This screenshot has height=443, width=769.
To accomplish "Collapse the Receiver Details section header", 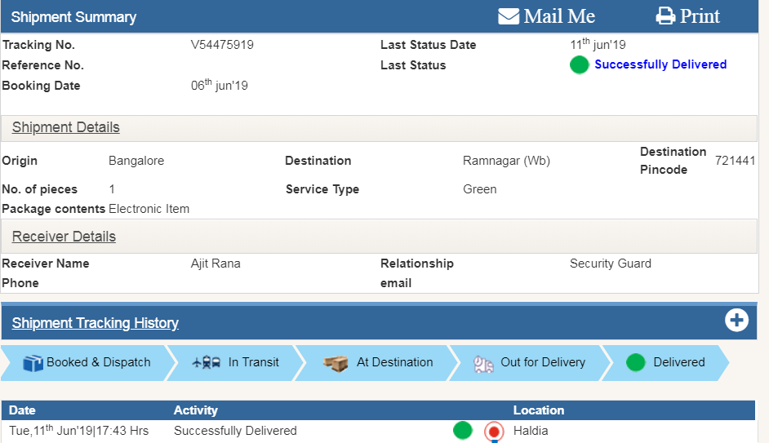I will click(x=64, y=237).
